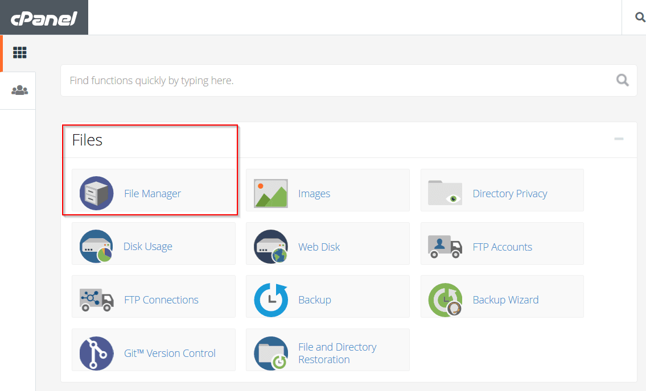Click the FTP Connections truck icon

click(96, 300)
